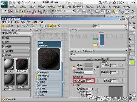Image resolution: width=137 pixels, height=102 pixels.
Task: Select the 靠垫 sample slot thumbnail
Action: coord(22,64)
